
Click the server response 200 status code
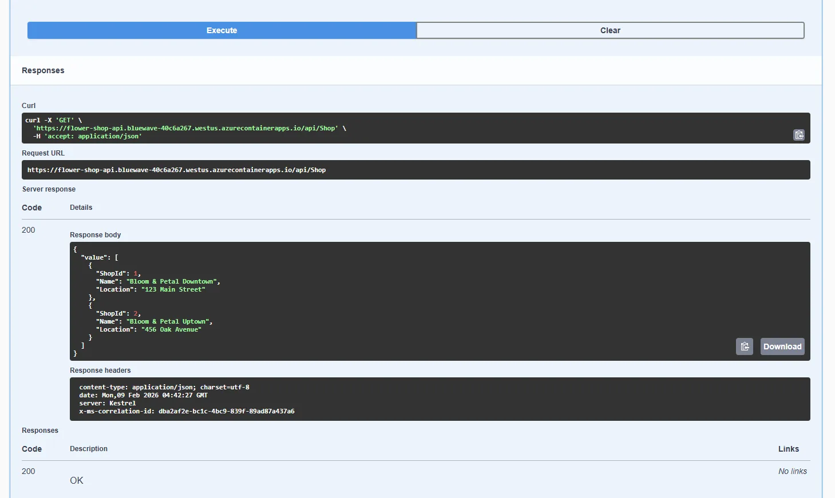28,230
